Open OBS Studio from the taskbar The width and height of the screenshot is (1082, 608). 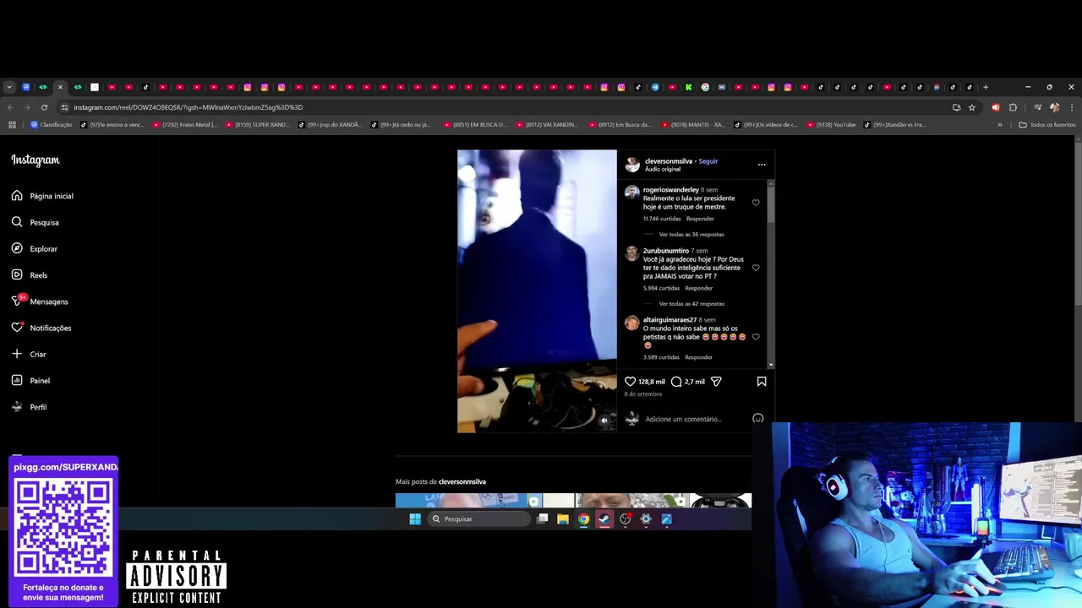point(626,519)
